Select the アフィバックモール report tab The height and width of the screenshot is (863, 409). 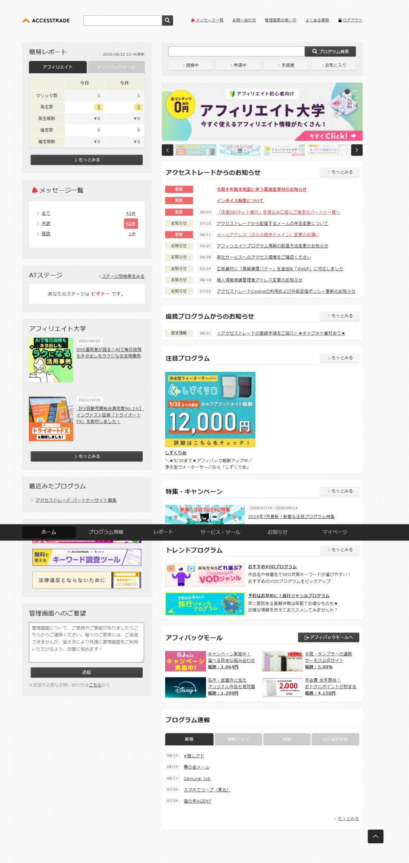116,67
